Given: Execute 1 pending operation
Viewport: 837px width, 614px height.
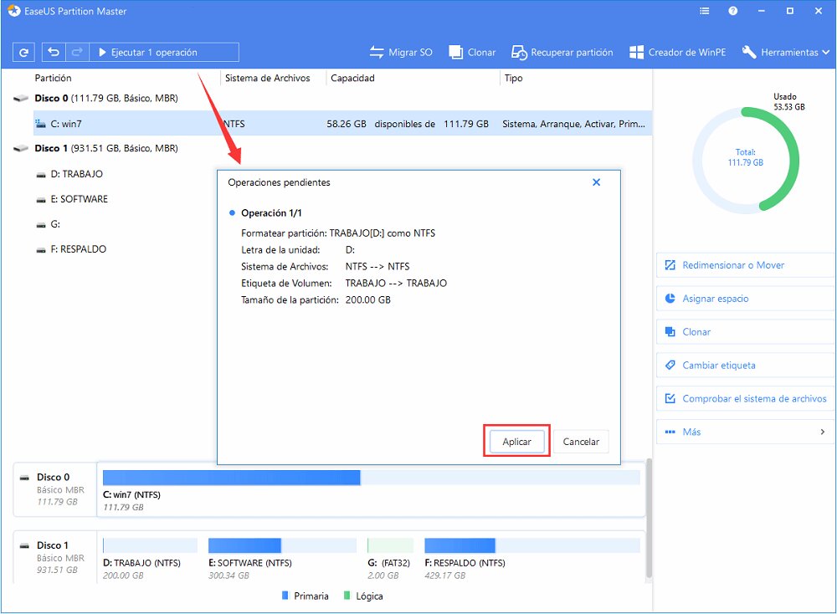Looking at the screenshot, I should point(164,52).
